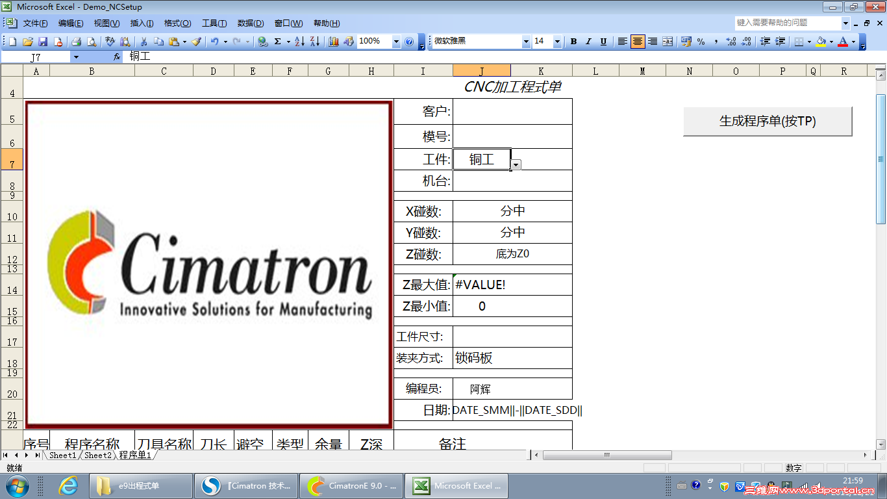Copy the selected cell
Viewport: 887px width, 499px height.
click(x=159, y=42)
